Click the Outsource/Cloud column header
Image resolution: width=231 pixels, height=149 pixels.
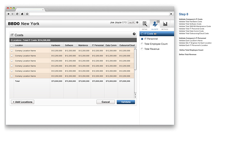pos(127,45)
